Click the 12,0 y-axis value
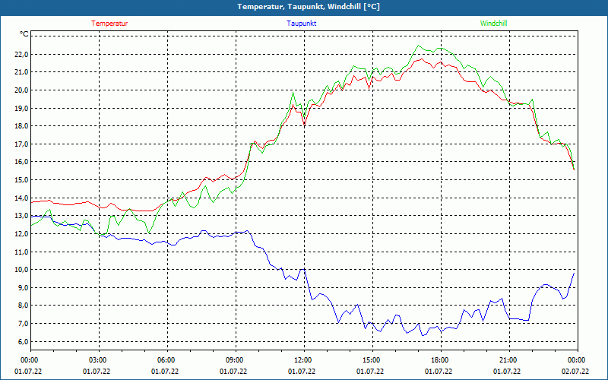The width and height of the screenshot is (608, 380). point(21,234)
